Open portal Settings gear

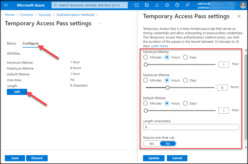[167, 5]
